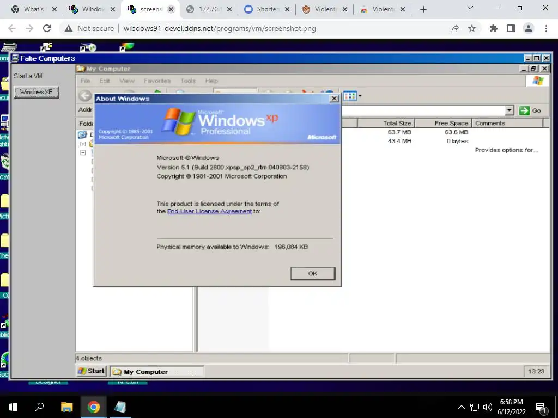This screenshot has width=558, height=418.
Task: Click the '0 bytes' free space cell
Action: click(x=457, y=141)
